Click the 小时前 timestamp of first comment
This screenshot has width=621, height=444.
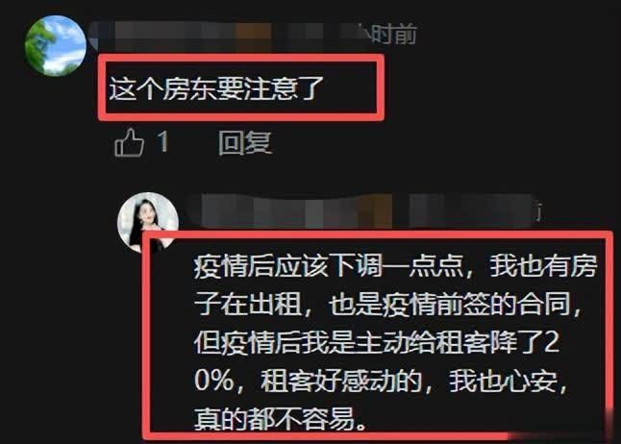pyautogui.click(x=388, y=34)
